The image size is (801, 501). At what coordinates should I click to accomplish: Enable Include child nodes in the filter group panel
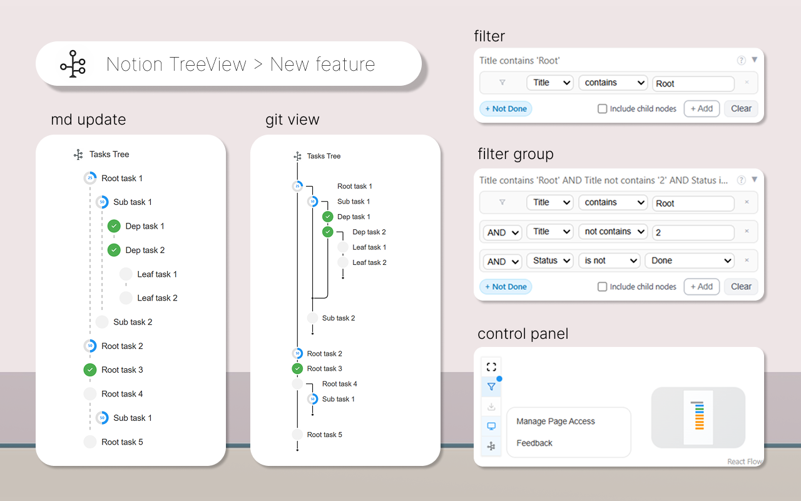pyautogui.click(x=602, y=287)
